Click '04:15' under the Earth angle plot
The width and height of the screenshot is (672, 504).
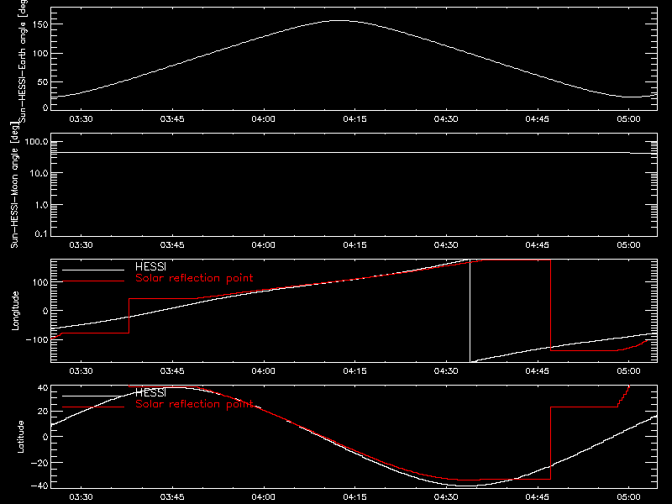point(354,119)
